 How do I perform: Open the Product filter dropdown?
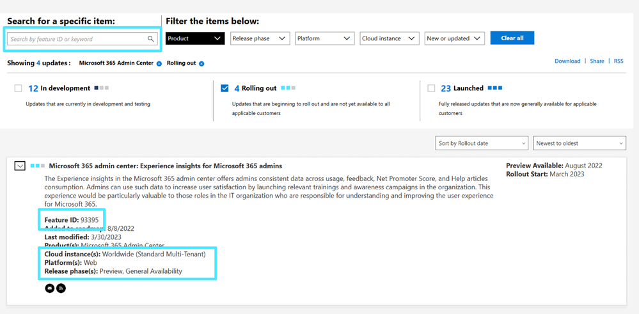tap(195, 38)
